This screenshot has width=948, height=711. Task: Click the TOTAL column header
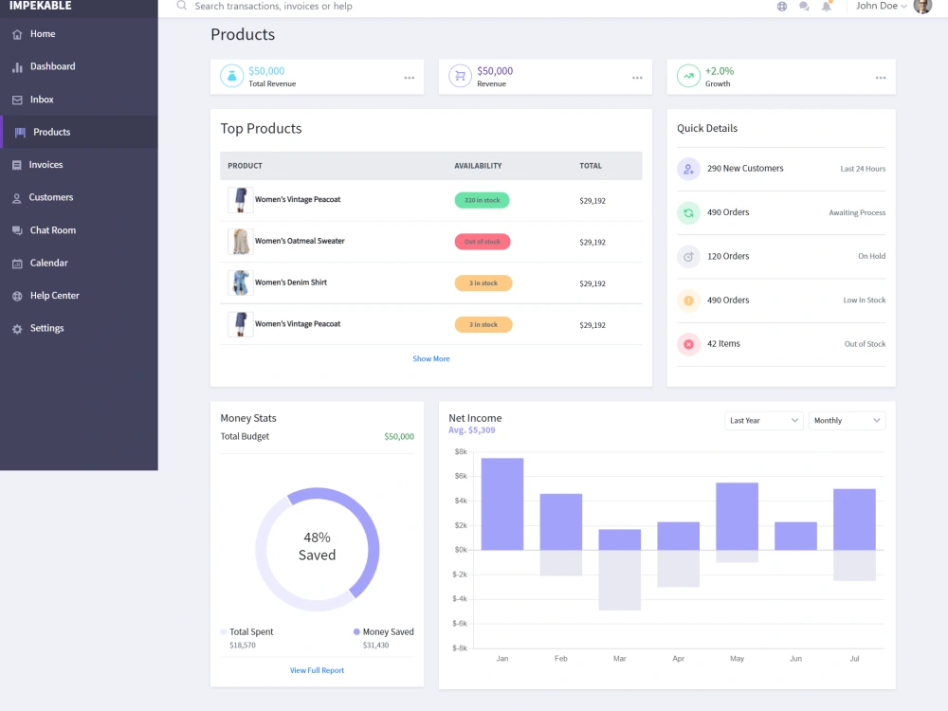tap(591, 166)
